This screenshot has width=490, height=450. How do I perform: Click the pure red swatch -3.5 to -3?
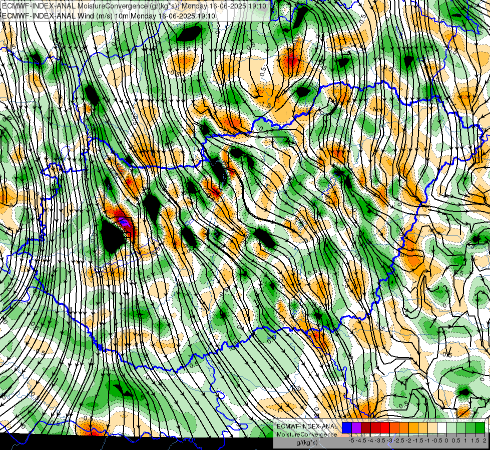385,428
